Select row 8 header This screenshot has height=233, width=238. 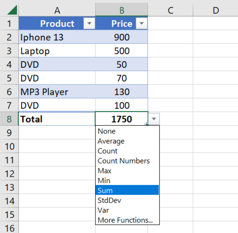9,119
